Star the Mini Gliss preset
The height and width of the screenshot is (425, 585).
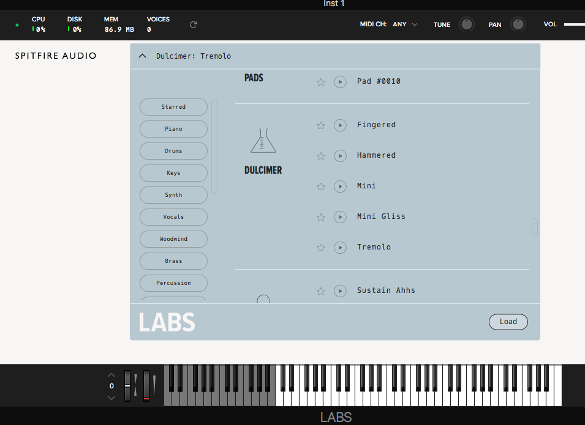[321, 217]
